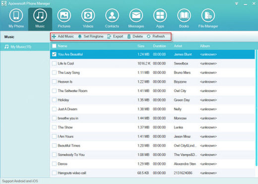The height and width of the screenshot is (184, 258).
Task: Click the Apowersoft logo in title bar
Action: [x=4, y=3]
